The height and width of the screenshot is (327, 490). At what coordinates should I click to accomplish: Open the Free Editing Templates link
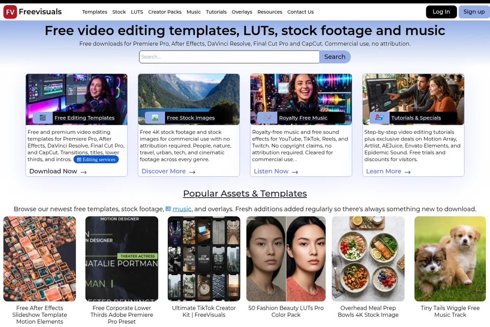(x=84, y=118)
